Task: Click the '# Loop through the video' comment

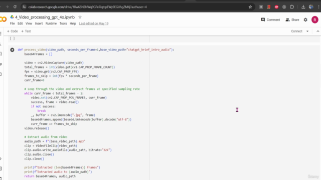Action: pyautogui.click(x=82, y=89)
